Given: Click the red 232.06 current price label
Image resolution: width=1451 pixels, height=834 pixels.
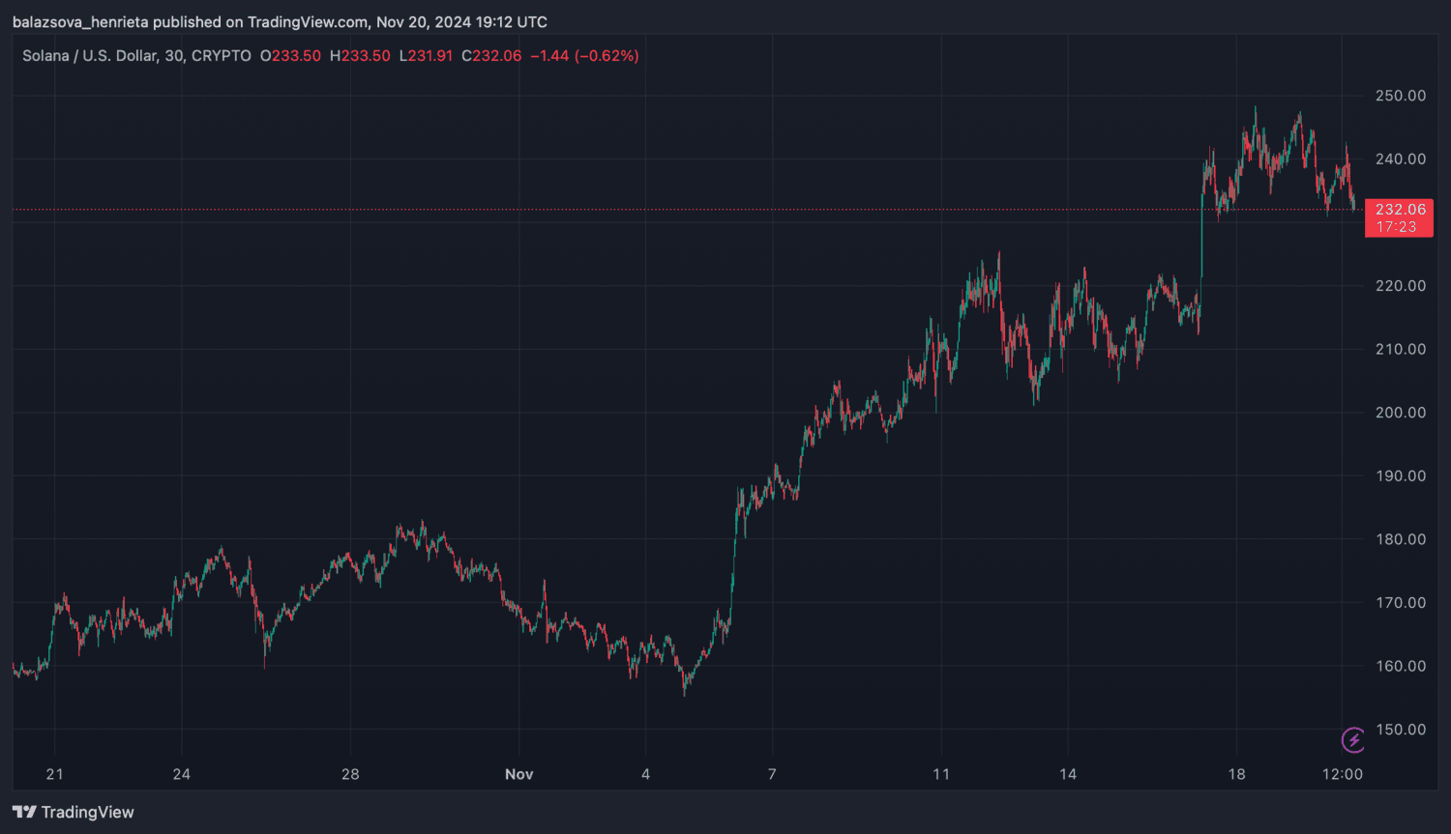Looking at the screenshot, I should (1400, 209).
